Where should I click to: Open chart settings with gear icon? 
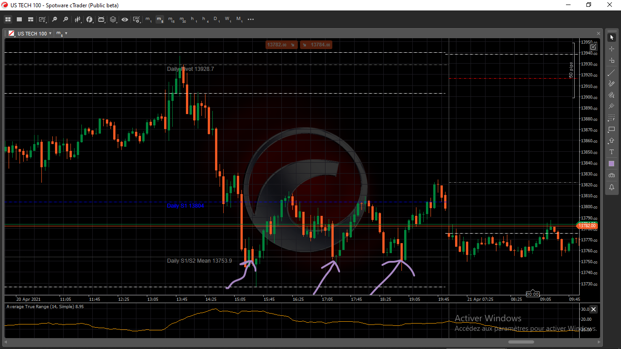[x=136, y=20]
